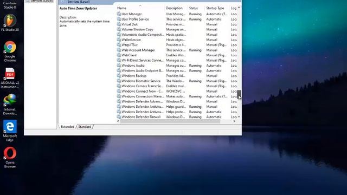
Task: Click horizontal scrollbar left arrow
Action: click(118, 121)
